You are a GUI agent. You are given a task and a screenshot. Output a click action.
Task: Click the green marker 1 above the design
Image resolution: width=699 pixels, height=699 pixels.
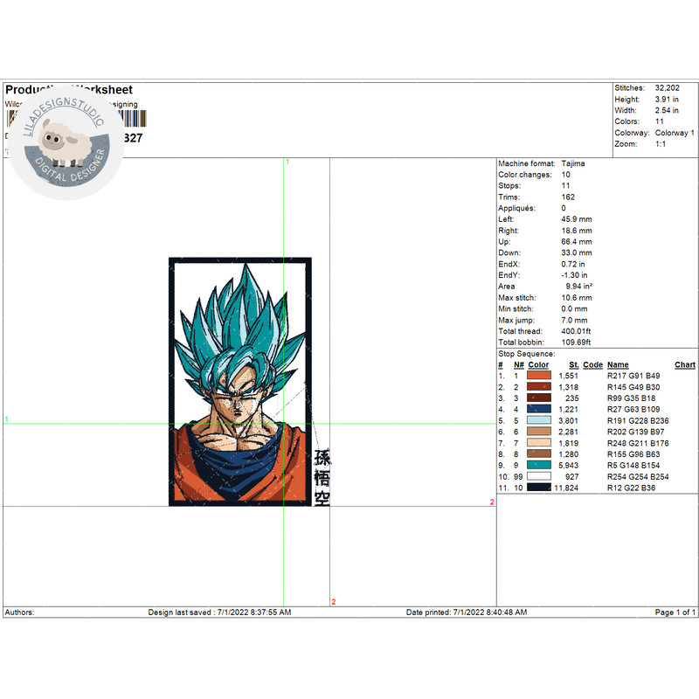(287, 163)
